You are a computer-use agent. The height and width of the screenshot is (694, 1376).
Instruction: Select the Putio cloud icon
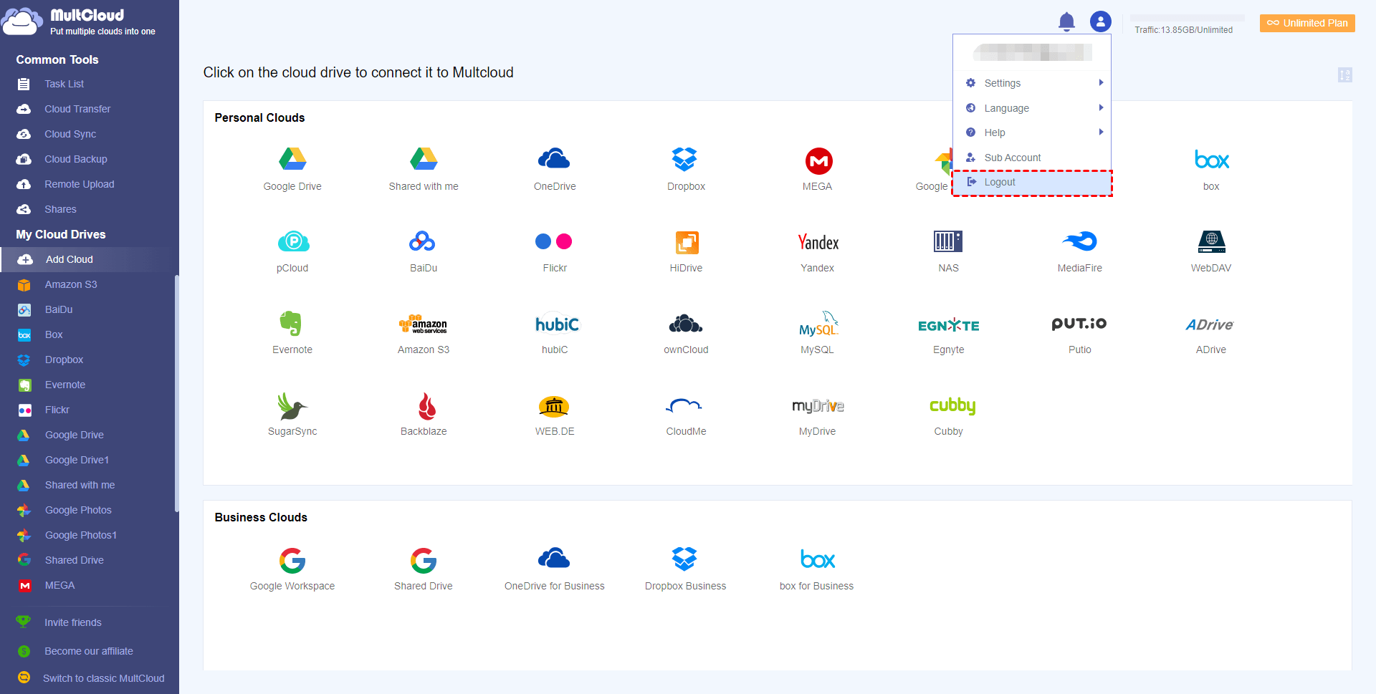coord(1079,324)
